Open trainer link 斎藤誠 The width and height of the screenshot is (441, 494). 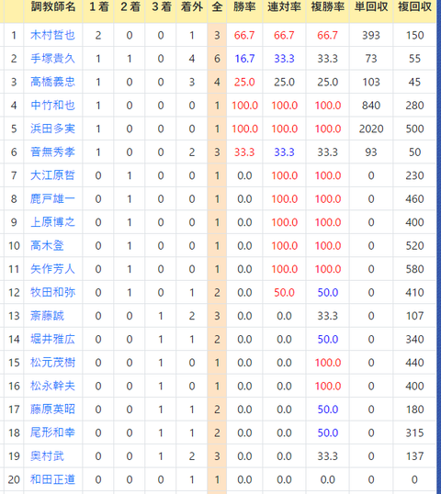pos(47,316)
